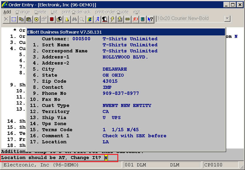Screen dimensions: 245x170
Task: Click the Ups Zone field label
Action: [x=54, y=124]
